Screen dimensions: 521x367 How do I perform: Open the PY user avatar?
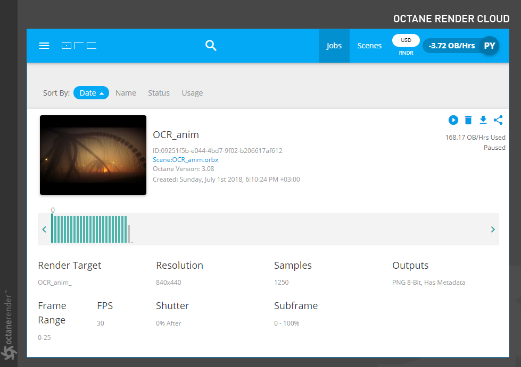(x=490, y=46)
